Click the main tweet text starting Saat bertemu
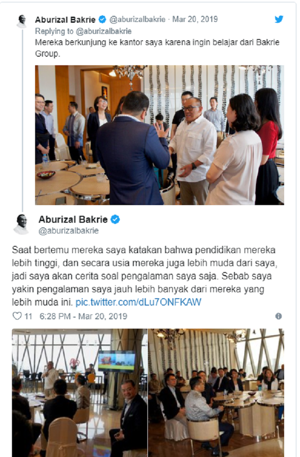300x457 pixels. click(144, 276)
